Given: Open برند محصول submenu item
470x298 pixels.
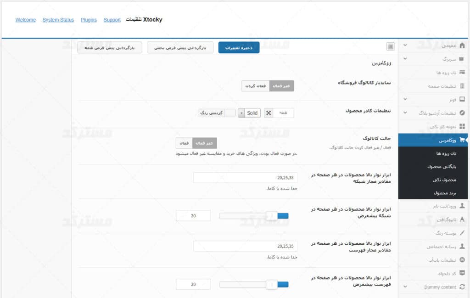Looking at the screenshot, I should (445, 193).
